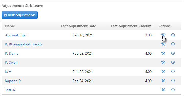Screen dimensions: 184x96
Task: Click adjust tools icon for Test, K
Action: [x=163, y=90]
